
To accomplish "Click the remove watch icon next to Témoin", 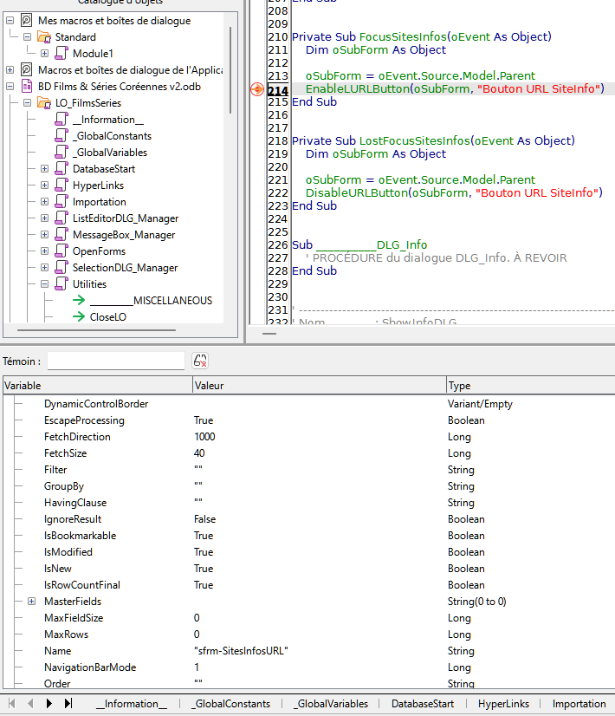I will (200, 361).
